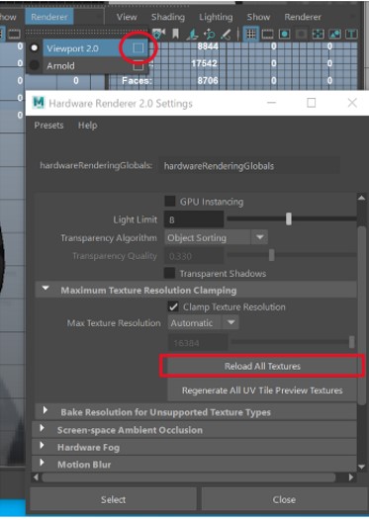
Task: Toggle the 2D Pan/Zoom toolbar icon
Action: (210, 34)
